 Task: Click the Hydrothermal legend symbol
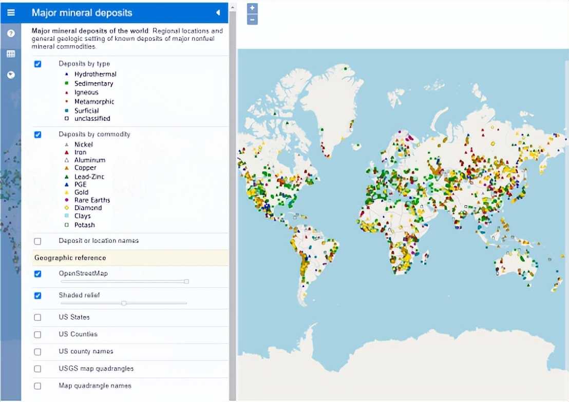tap(66, 74)
